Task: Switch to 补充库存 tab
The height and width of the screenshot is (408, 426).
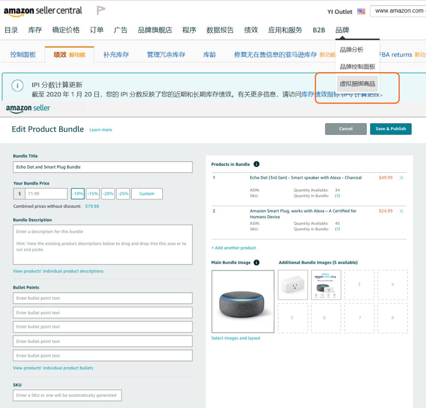Action: click(116, 54)
